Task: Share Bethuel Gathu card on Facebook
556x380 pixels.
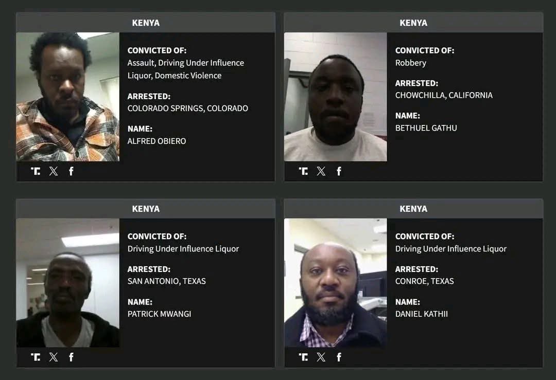Action: click(x=339, y=171)
